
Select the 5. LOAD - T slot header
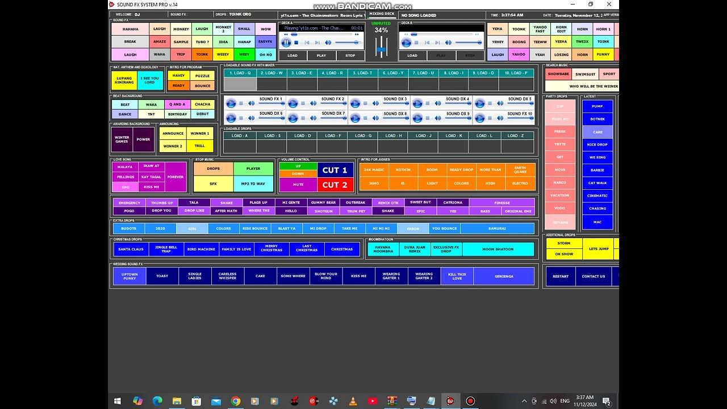[362, 73]
